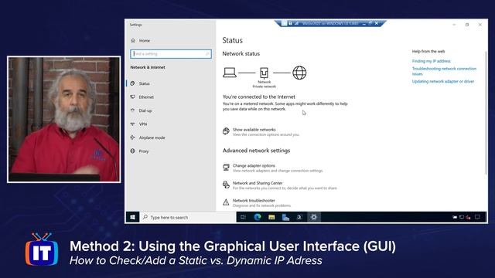Click the "Advanced network settings" heading
Image resolution: width=495 pixels, height=278 pixels.
coord(256,151)
